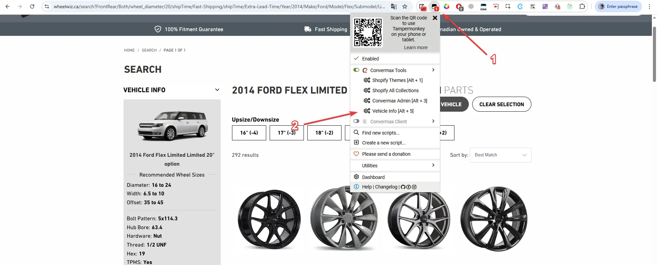Click the Tampermonkey extension icon in toolbar
This screenshot has height=265, width=657.
tap(434, 6)
